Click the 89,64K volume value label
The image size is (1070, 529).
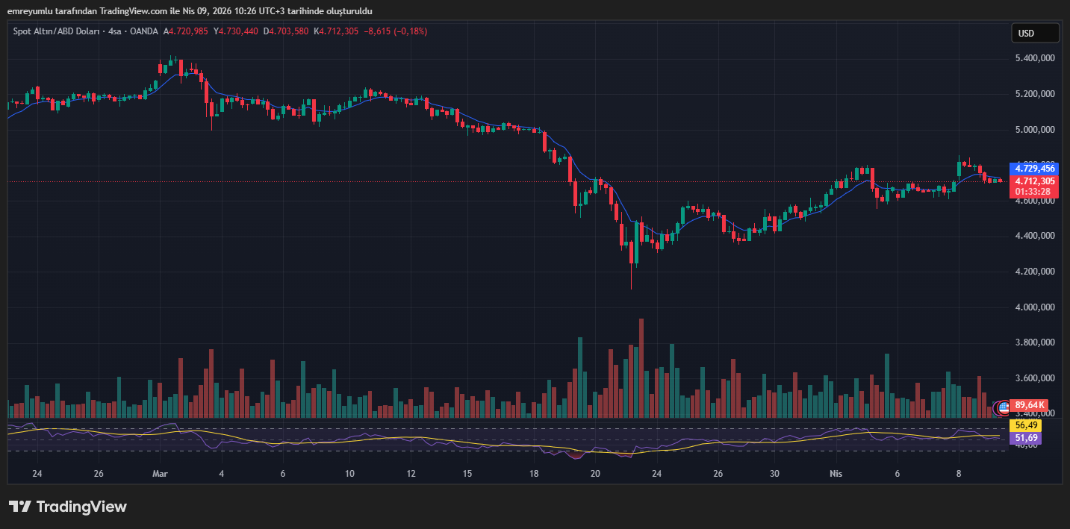pyautogui.click(x=1030, y=405)
